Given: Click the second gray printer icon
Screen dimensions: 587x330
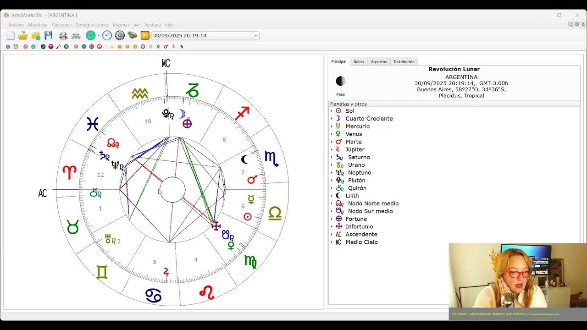Looking at the screenshot, I should [x=76, y=35].
